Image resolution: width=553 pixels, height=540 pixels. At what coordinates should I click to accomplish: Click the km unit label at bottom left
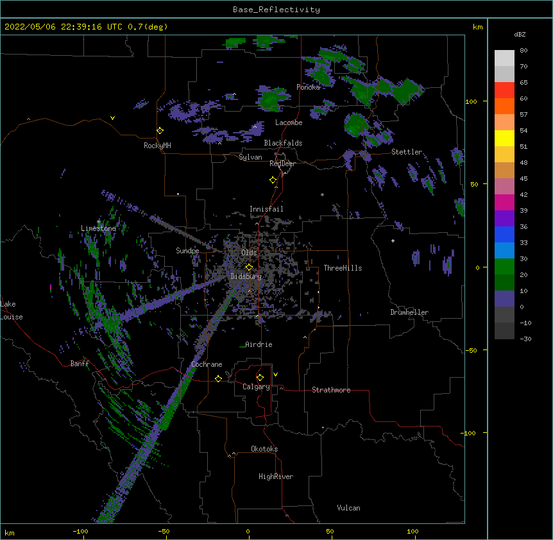click(x=10, y=533)
